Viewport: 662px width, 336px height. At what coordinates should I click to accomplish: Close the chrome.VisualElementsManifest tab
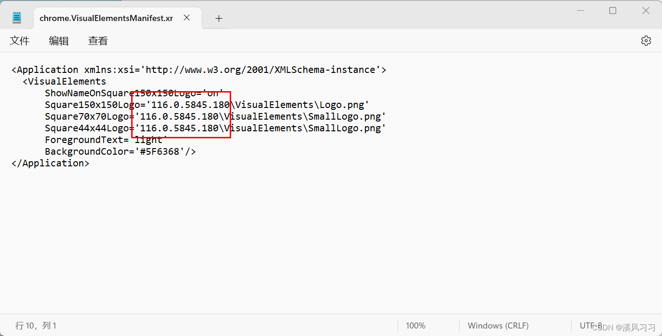[x=186, y=18]
